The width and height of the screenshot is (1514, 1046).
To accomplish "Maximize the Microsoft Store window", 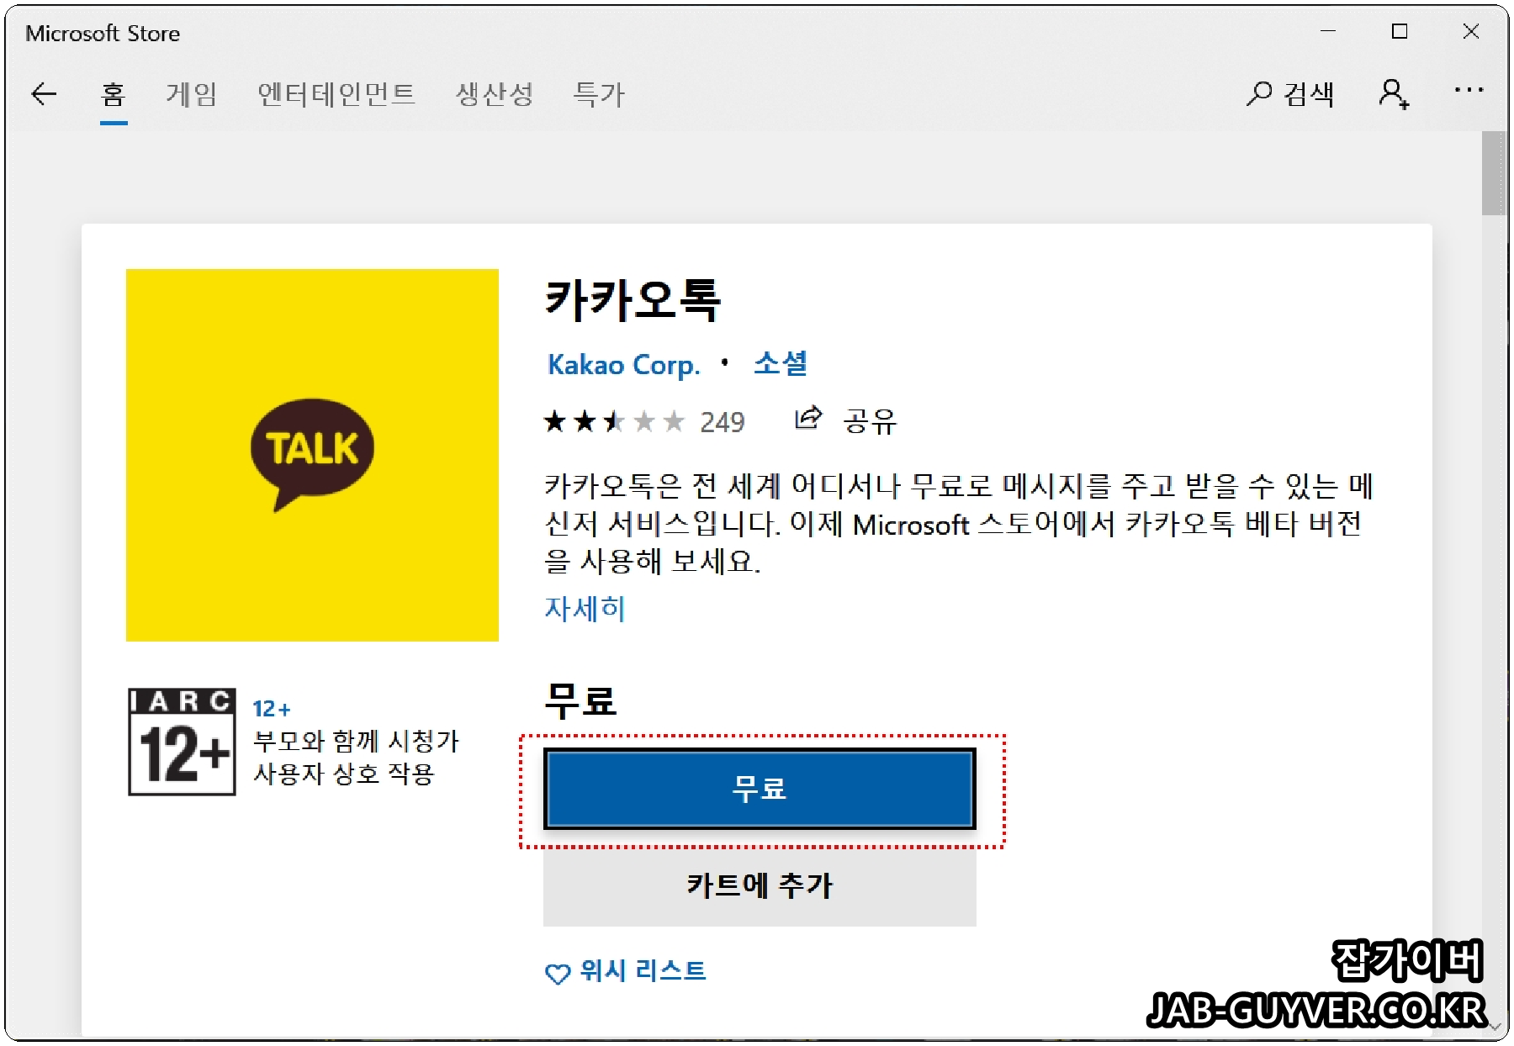I will [1400, 31].
